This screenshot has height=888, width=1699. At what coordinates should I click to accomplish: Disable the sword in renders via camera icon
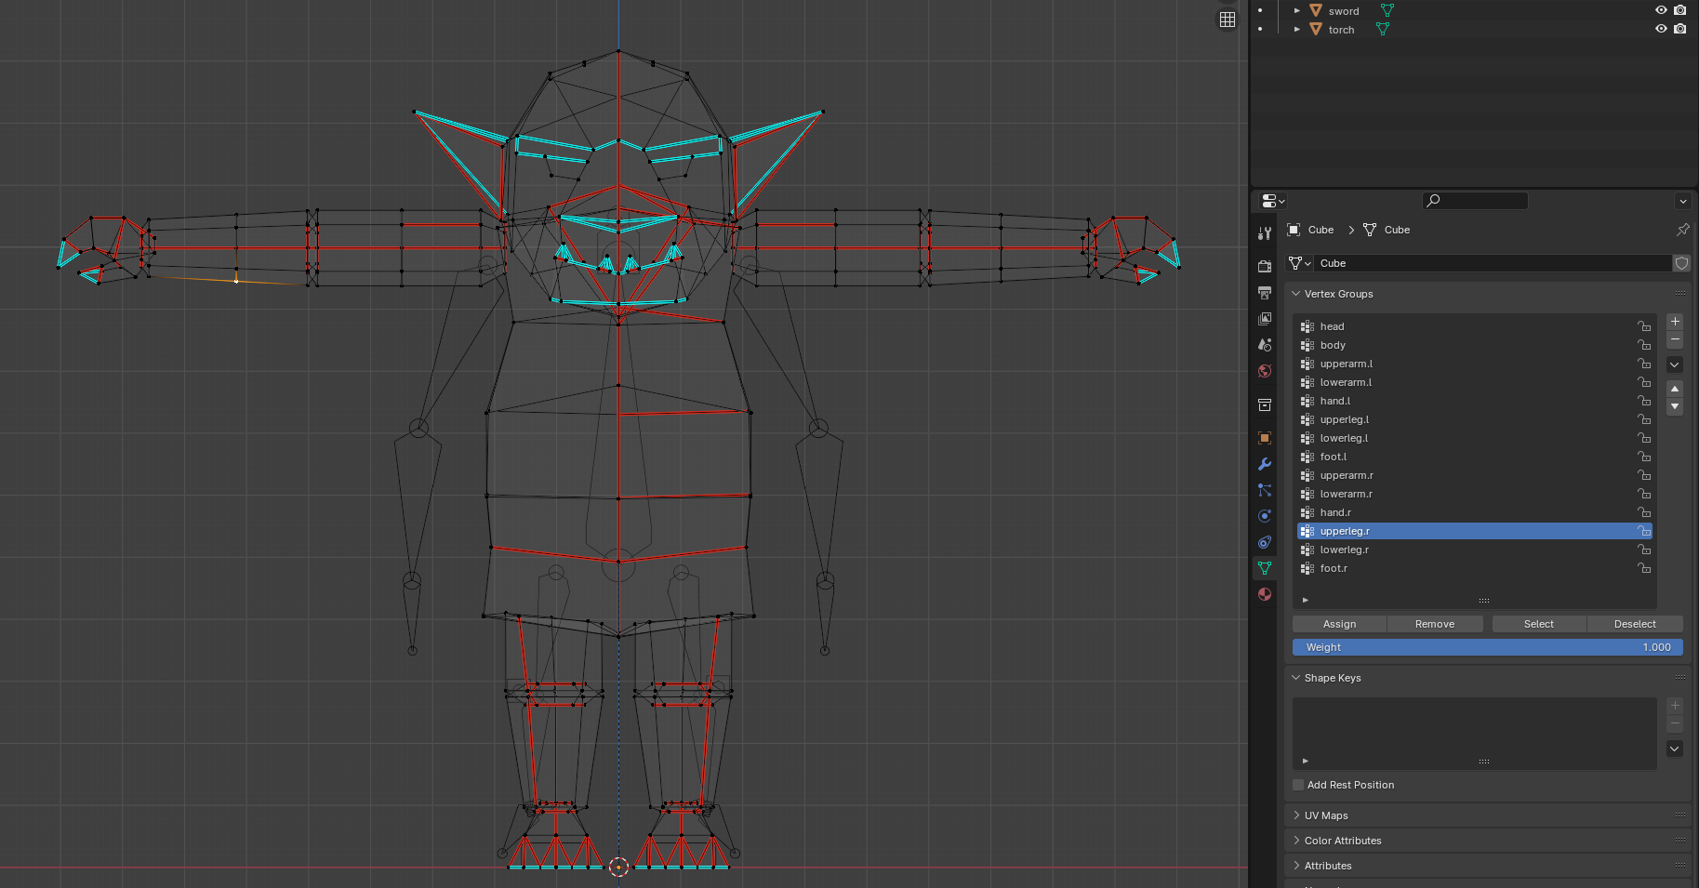pos(1679,10)
